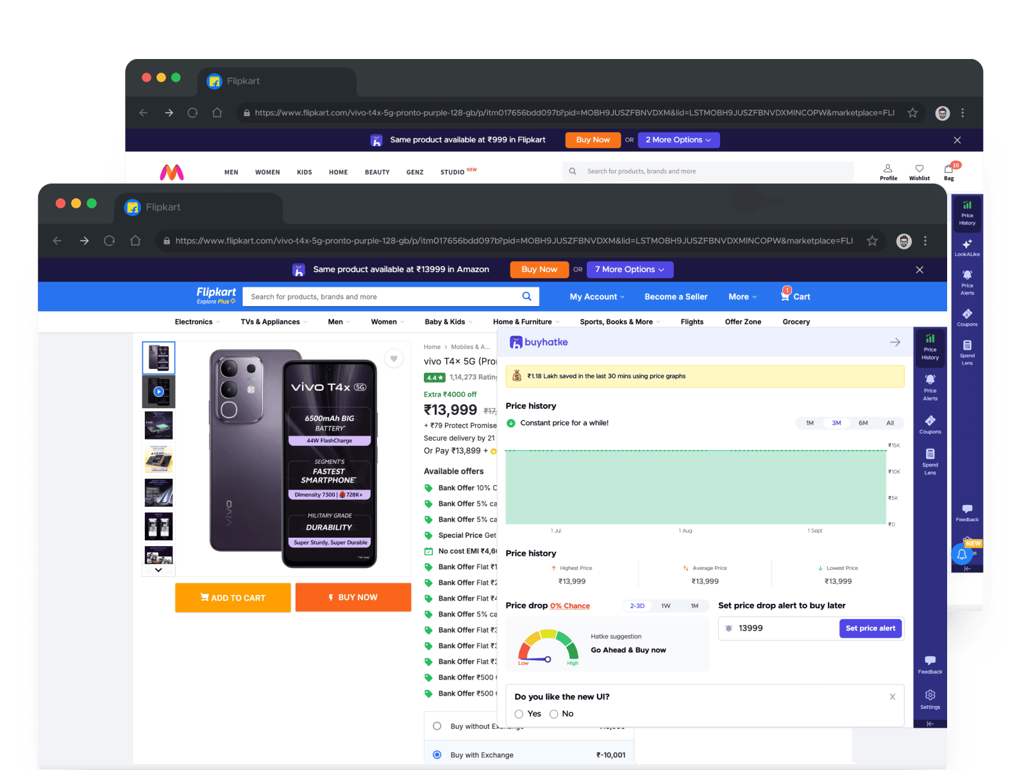1026x770 pixels.
Task: Select the first vivo T4x product thumbnail
Action: 158,358
